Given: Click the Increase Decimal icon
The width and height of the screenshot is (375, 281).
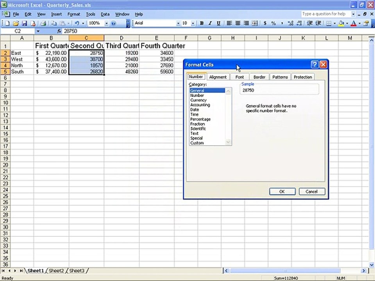Looking at the screenshot, I should [290, 23].
